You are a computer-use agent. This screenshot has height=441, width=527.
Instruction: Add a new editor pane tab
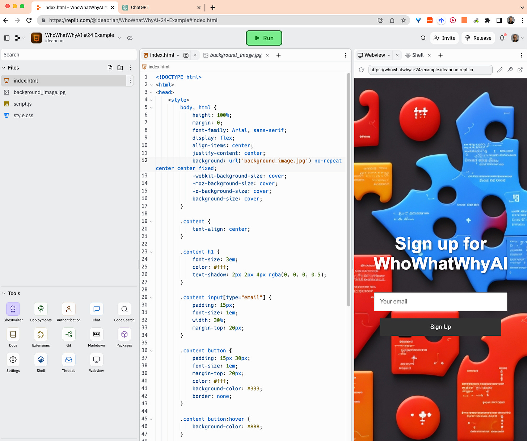click(x=278, y=55)
